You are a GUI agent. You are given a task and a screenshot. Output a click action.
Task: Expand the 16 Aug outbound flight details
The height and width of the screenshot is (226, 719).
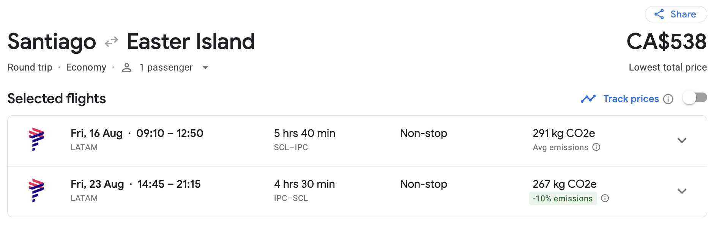click(682, 140)
